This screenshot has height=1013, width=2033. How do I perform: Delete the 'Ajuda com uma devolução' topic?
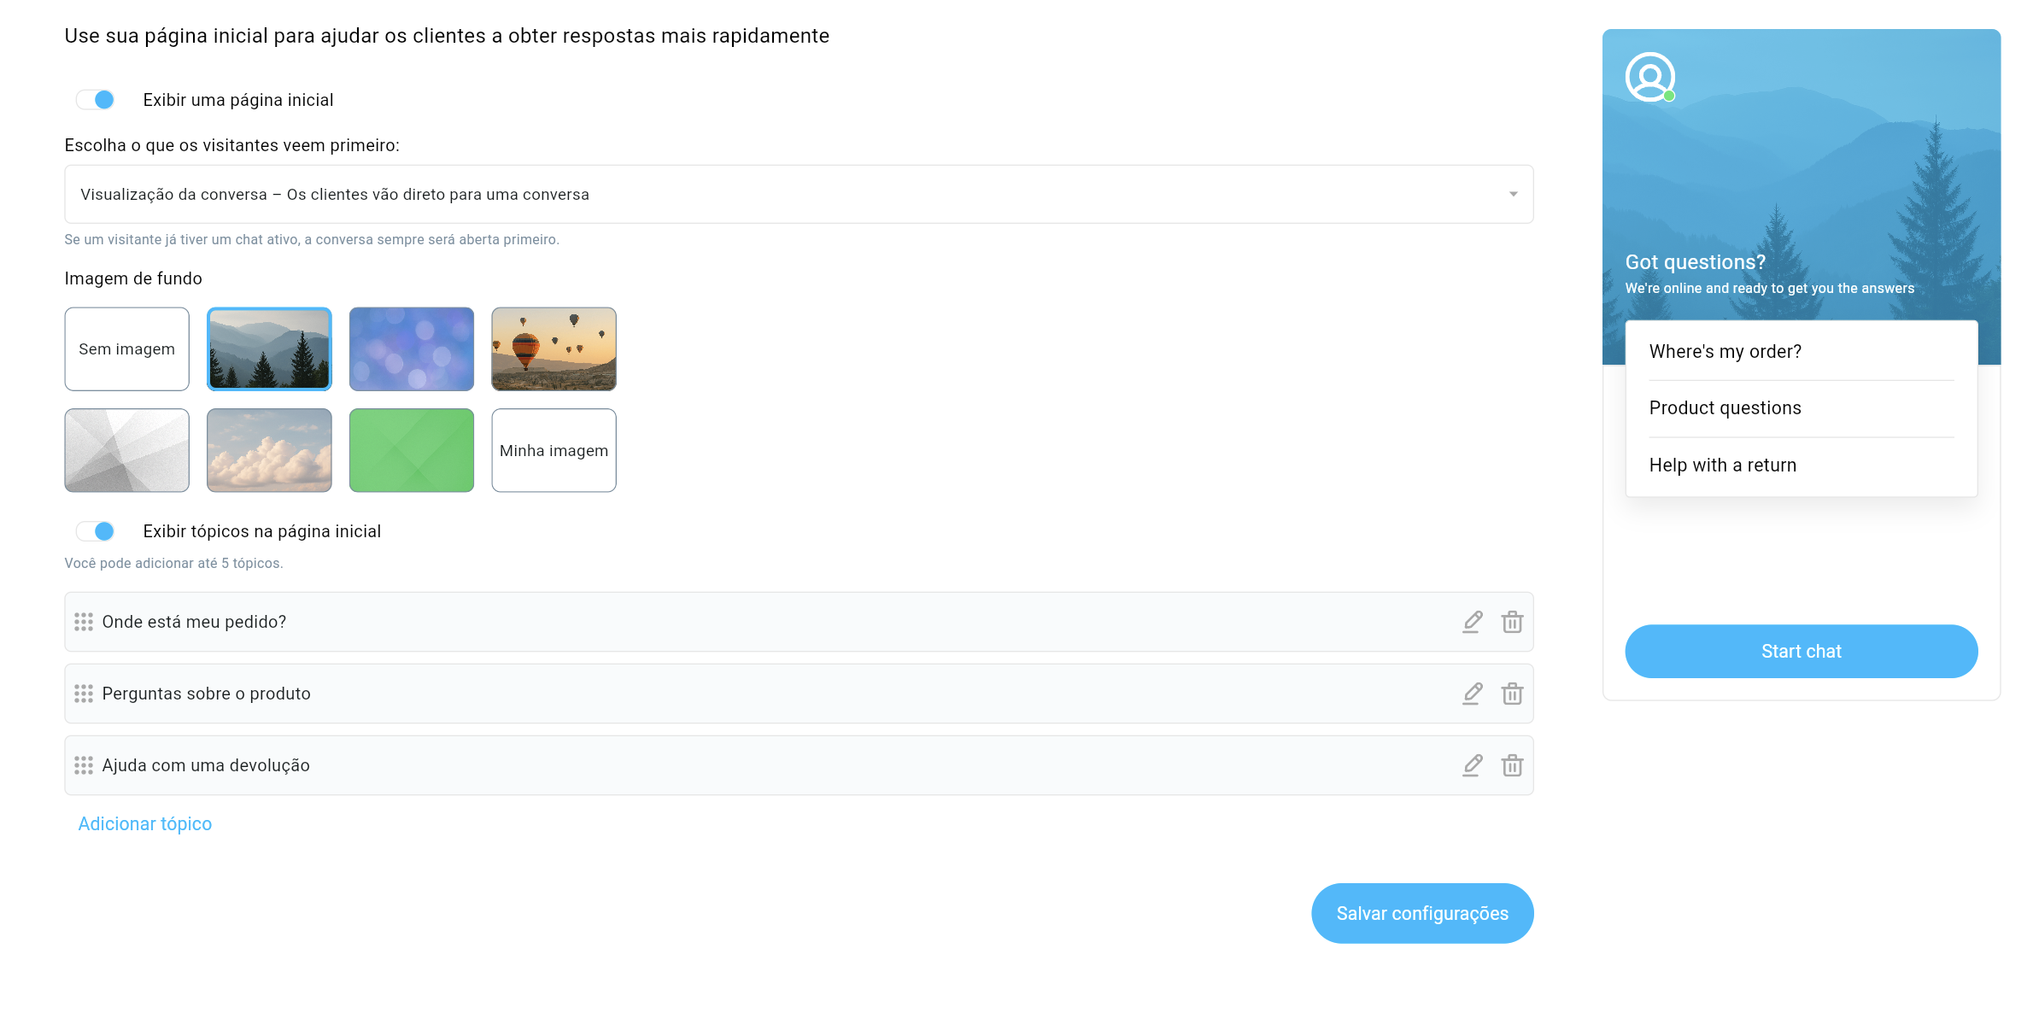pos(1512,765)
